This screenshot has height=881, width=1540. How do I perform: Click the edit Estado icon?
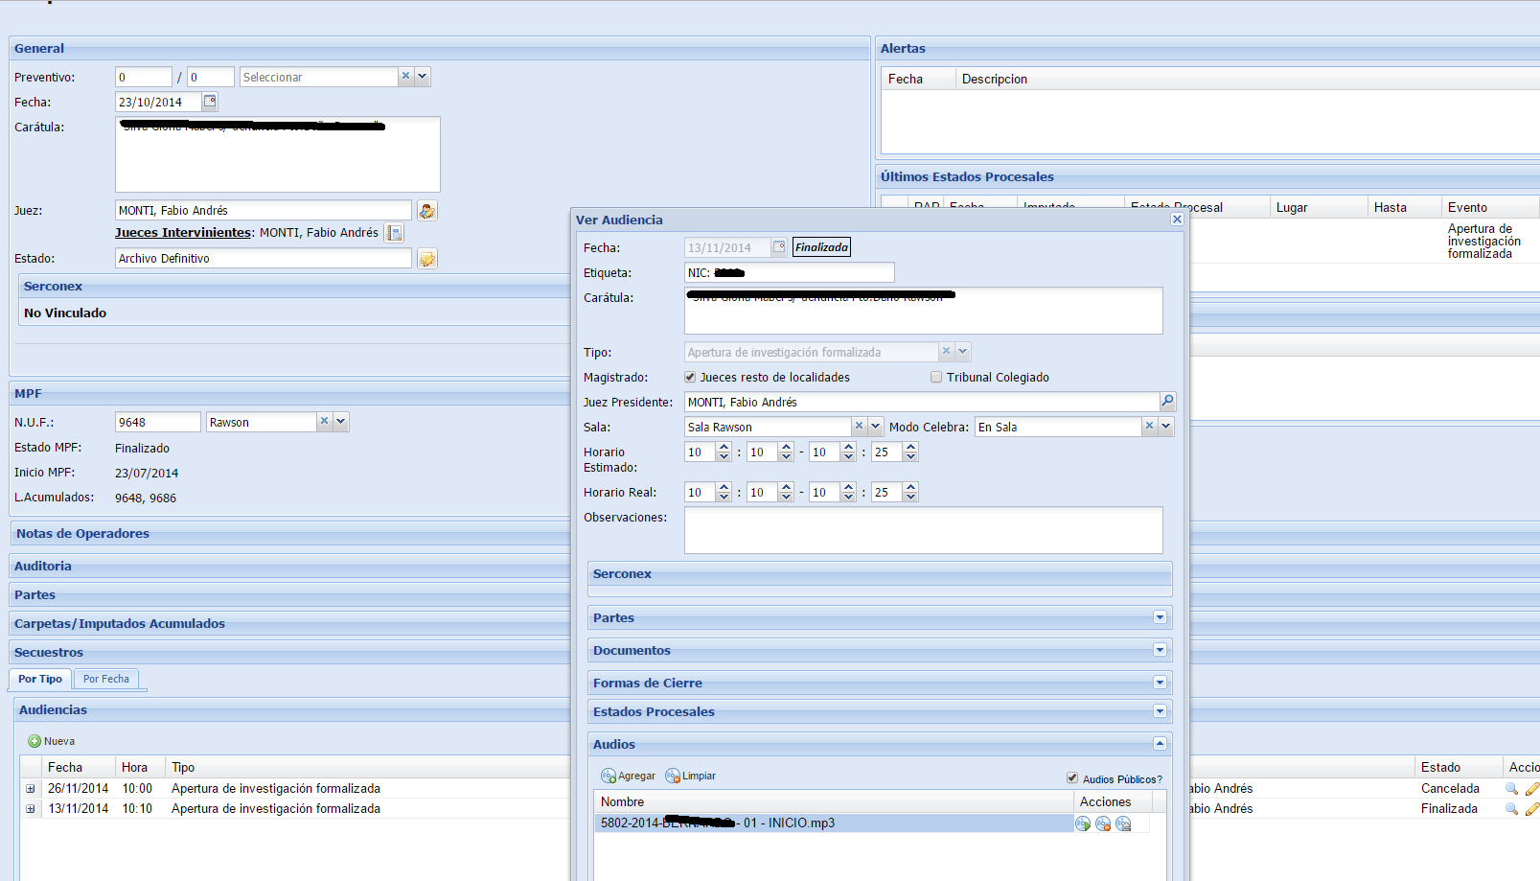(x=427, y=259)
